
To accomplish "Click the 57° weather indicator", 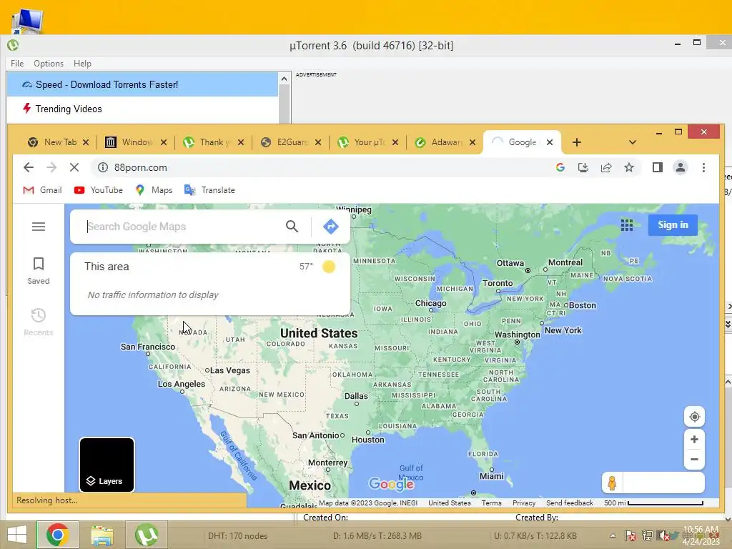I will pos(317,267).
